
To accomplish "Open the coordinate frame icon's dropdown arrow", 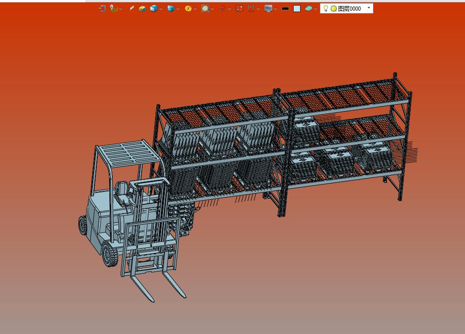I will pyautogui.click(x=121, y=9).
